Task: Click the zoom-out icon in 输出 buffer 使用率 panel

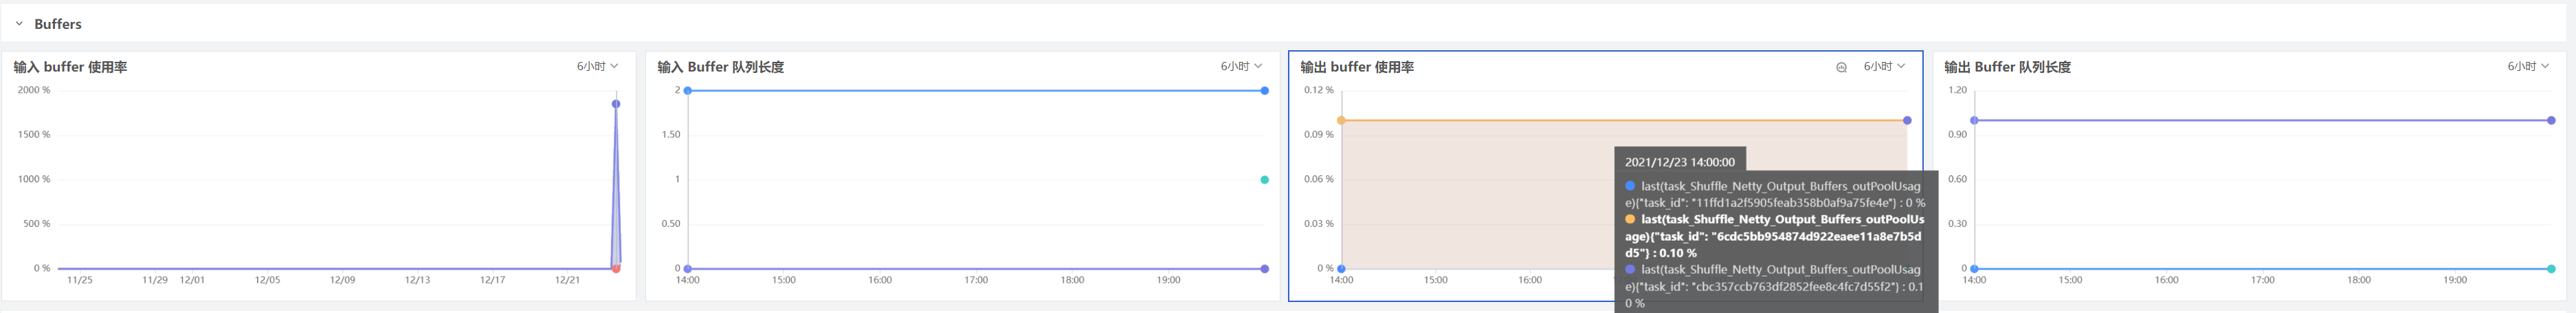Action: coord(1841,67)
